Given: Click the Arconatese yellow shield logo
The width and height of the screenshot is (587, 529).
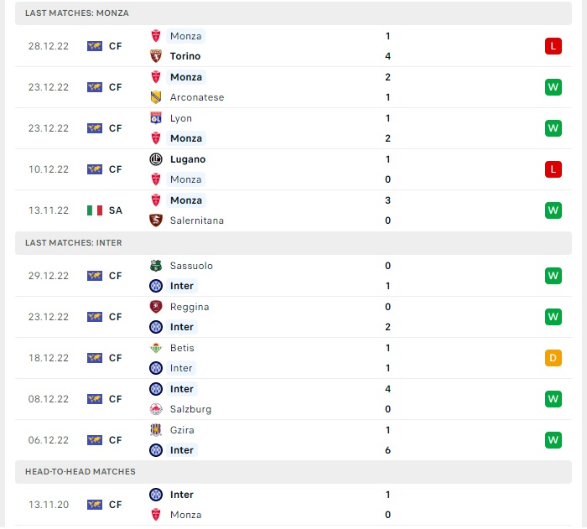Looking at the screenshot, I should pos(156,97).
